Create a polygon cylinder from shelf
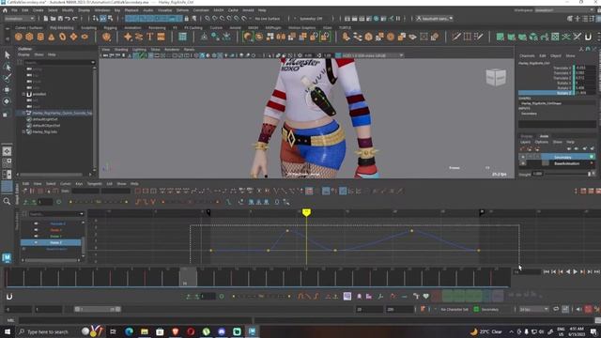 tap(40, 37)
